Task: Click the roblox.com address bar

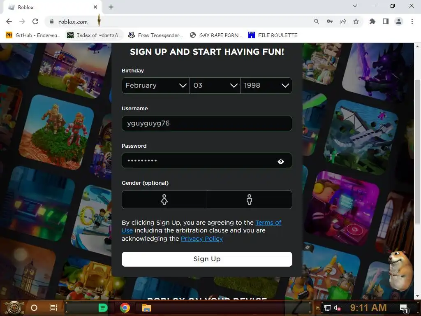Action: coord(177,21)
